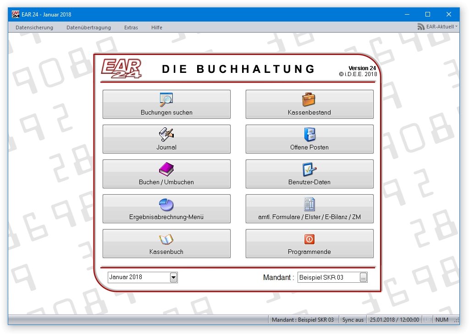Screen dimensions: 469x335
Task: Click the briefcase icon for Kassenbestand
Action: 309,99
